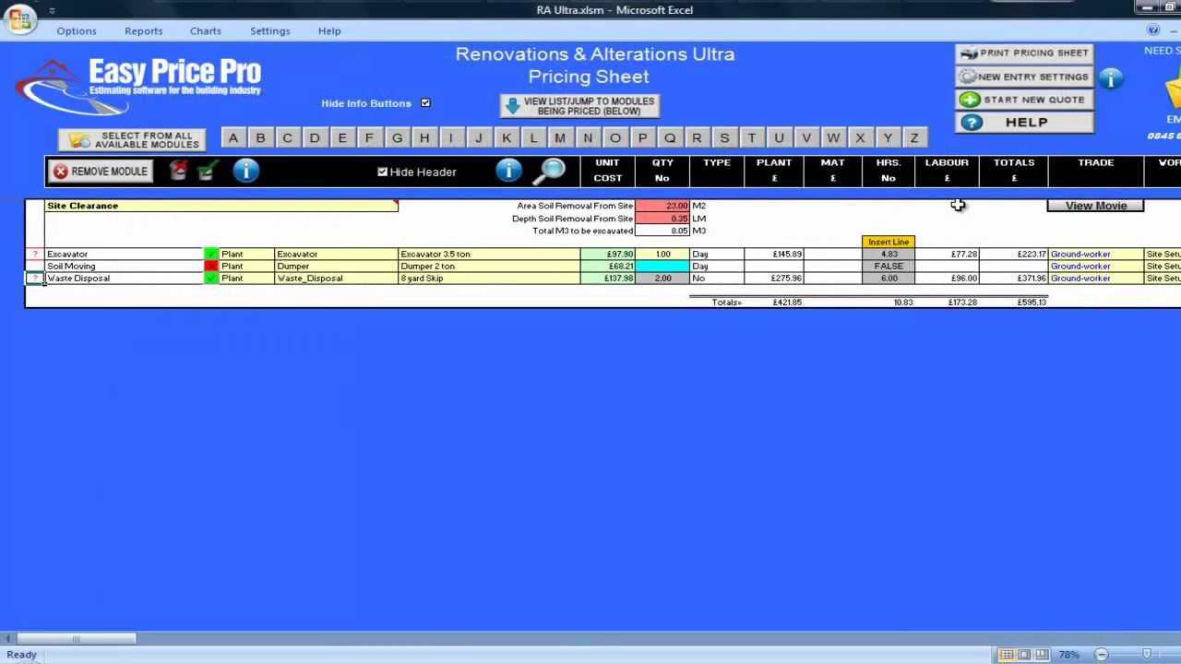The image size is (1181, 664).
Task: Open the Charts menu
Action: coord(206,30)
